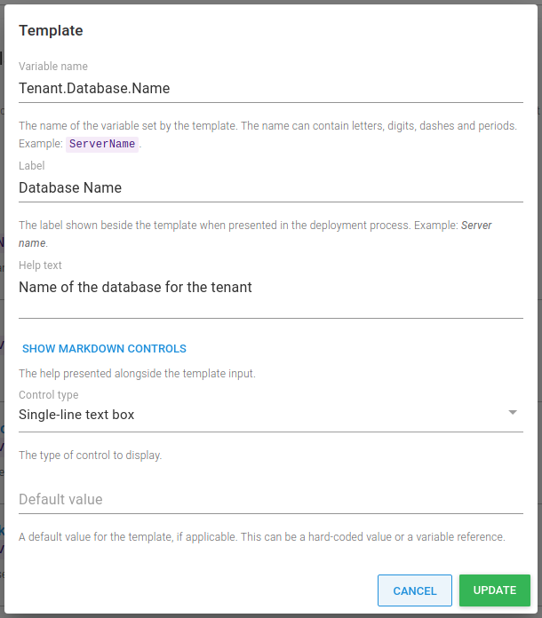The width and height of the screenshot is (542, 618).
Task: Show markdown controls for help text
Action: coord(104,349)
